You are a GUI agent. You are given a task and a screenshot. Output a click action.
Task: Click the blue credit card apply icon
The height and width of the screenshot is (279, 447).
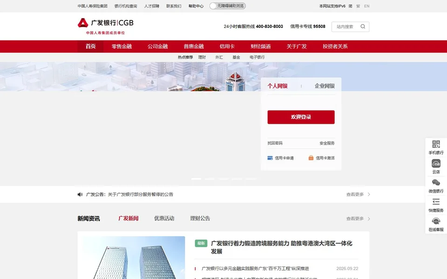coord(270,158)
